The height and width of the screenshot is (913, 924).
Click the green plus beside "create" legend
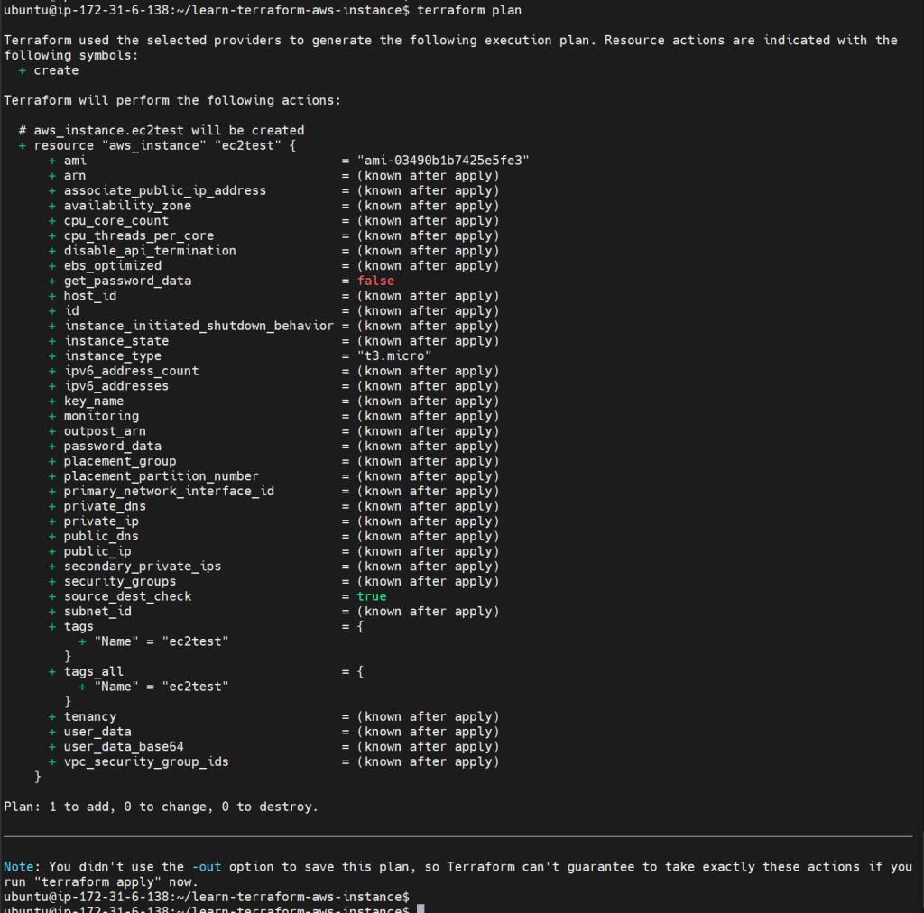[23, 70]
